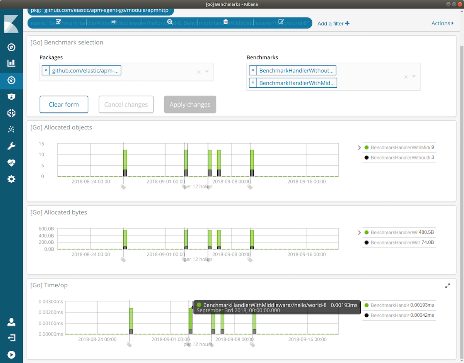Remove the BenchmarkHandlerWithout... tag
This screenshot has height=363, width=464.
253,70
